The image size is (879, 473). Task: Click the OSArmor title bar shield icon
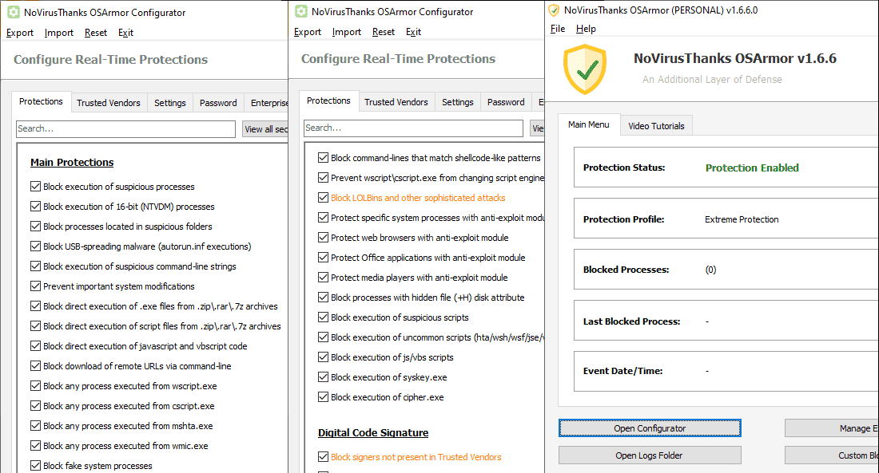point(554,10)
